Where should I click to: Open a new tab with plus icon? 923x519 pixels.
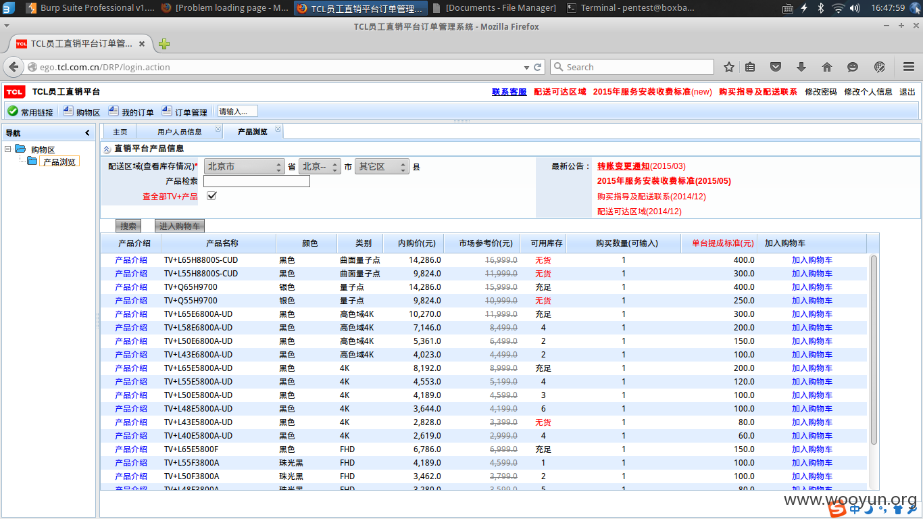click(x=164, y=44)
